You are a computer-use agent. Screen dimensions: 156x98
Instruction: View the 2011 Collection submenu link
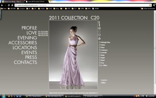pos(43,32)
